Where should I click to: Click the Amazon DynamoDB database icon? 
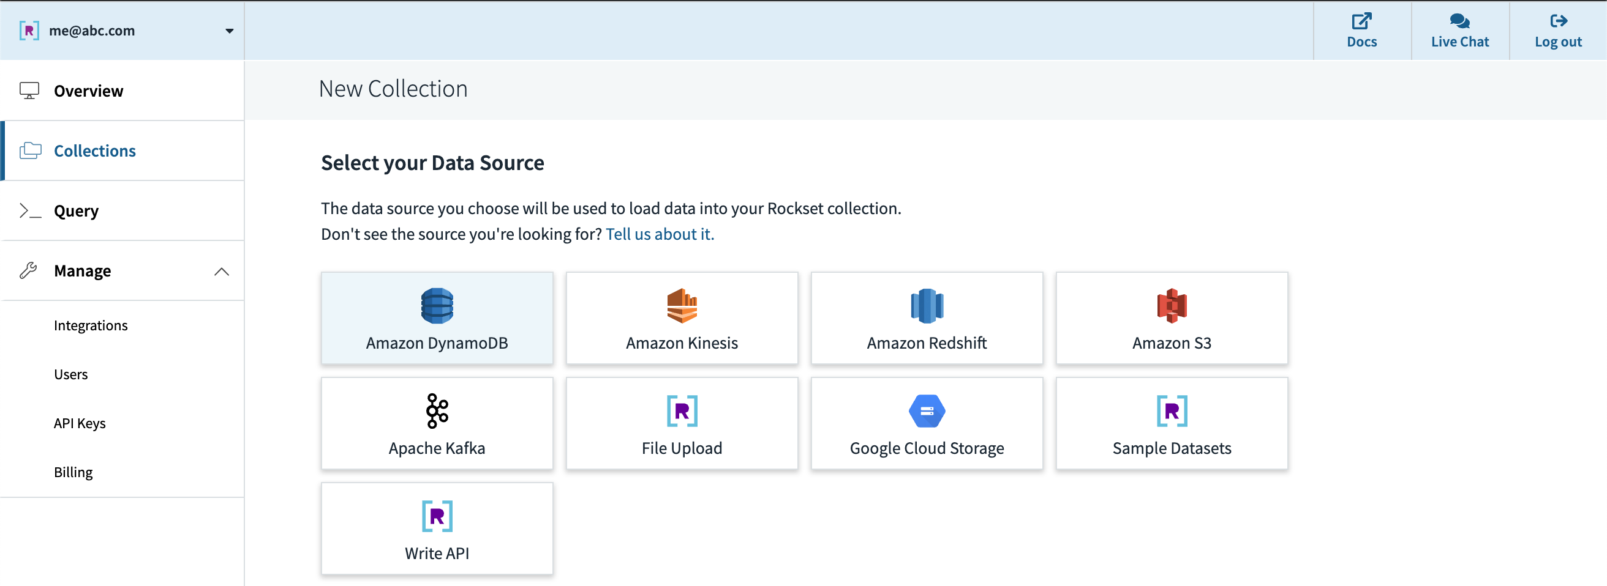[x=437, y=305]
